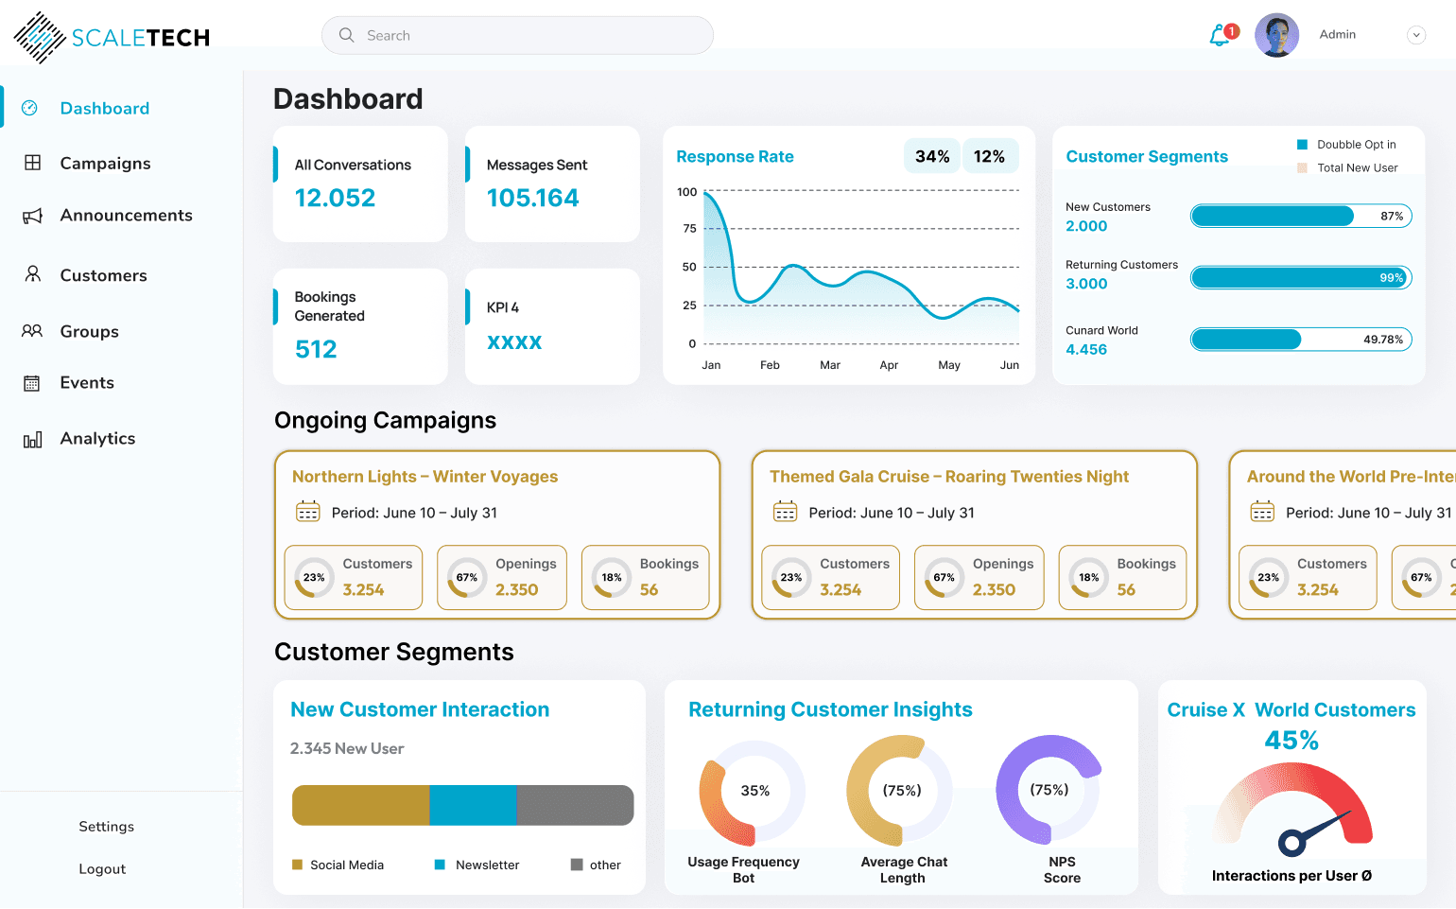Image resolution: width=1456 pixels, height=909 pixels.
Task: Click Doubble Opt in legend swatch
Action: [1302, 145]
